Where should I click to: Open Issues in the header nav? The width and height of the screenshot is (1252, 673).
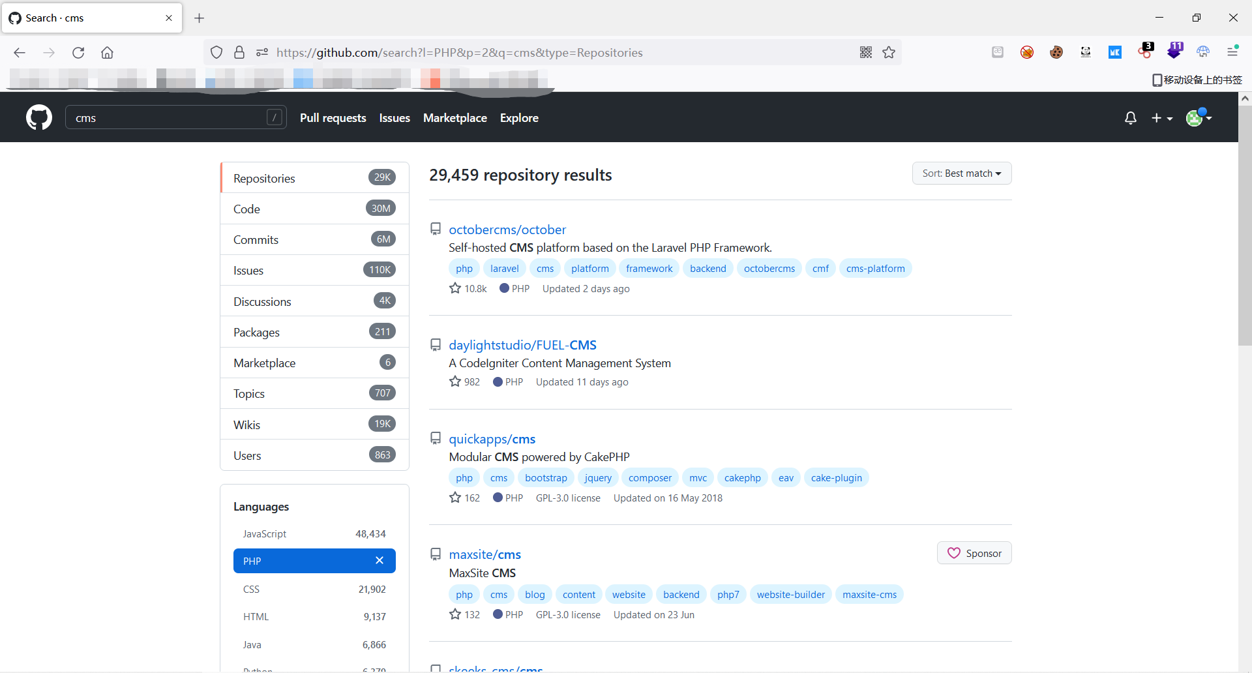pyautogui.click(x=395, y=118)
